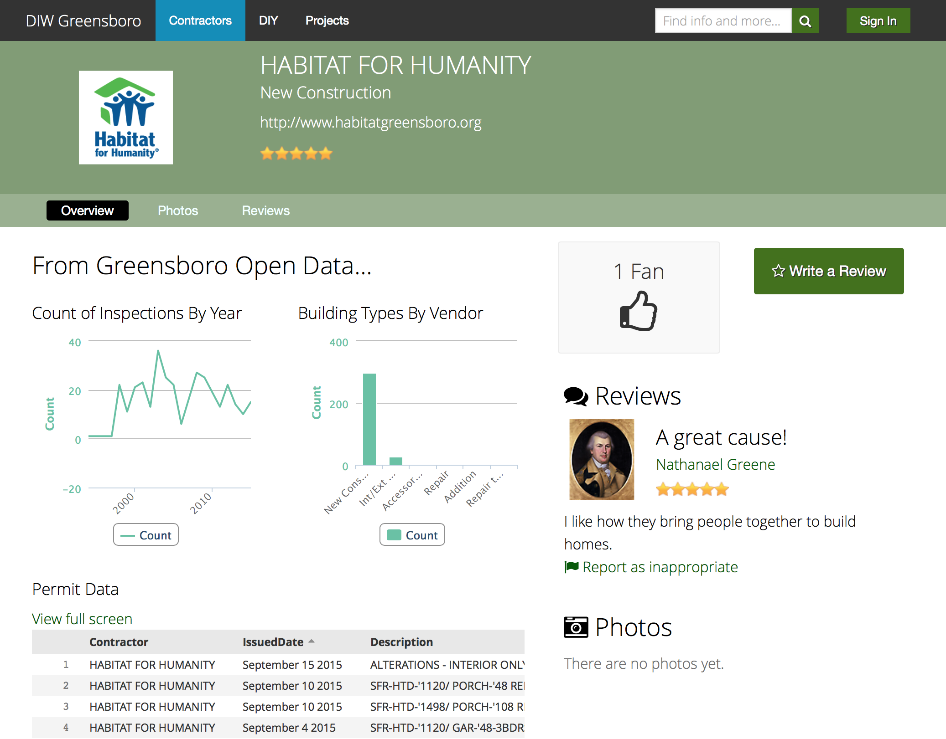Click 'Count of Inspections By Year' chart title
Screen dimensions: 946x739
coord(137,313)
